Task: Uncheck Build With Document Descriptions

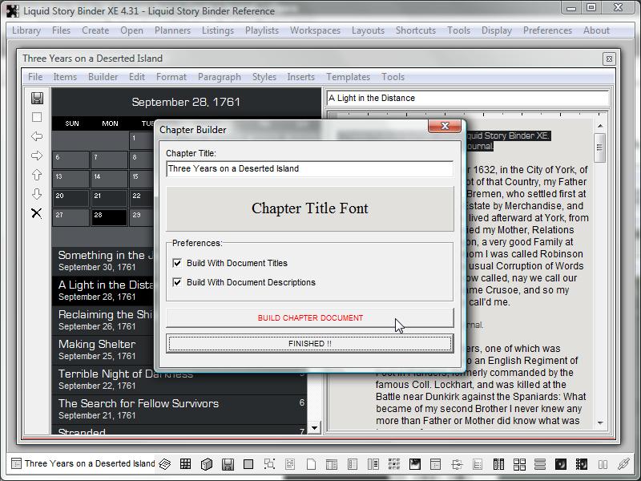Action: [178, 282]
